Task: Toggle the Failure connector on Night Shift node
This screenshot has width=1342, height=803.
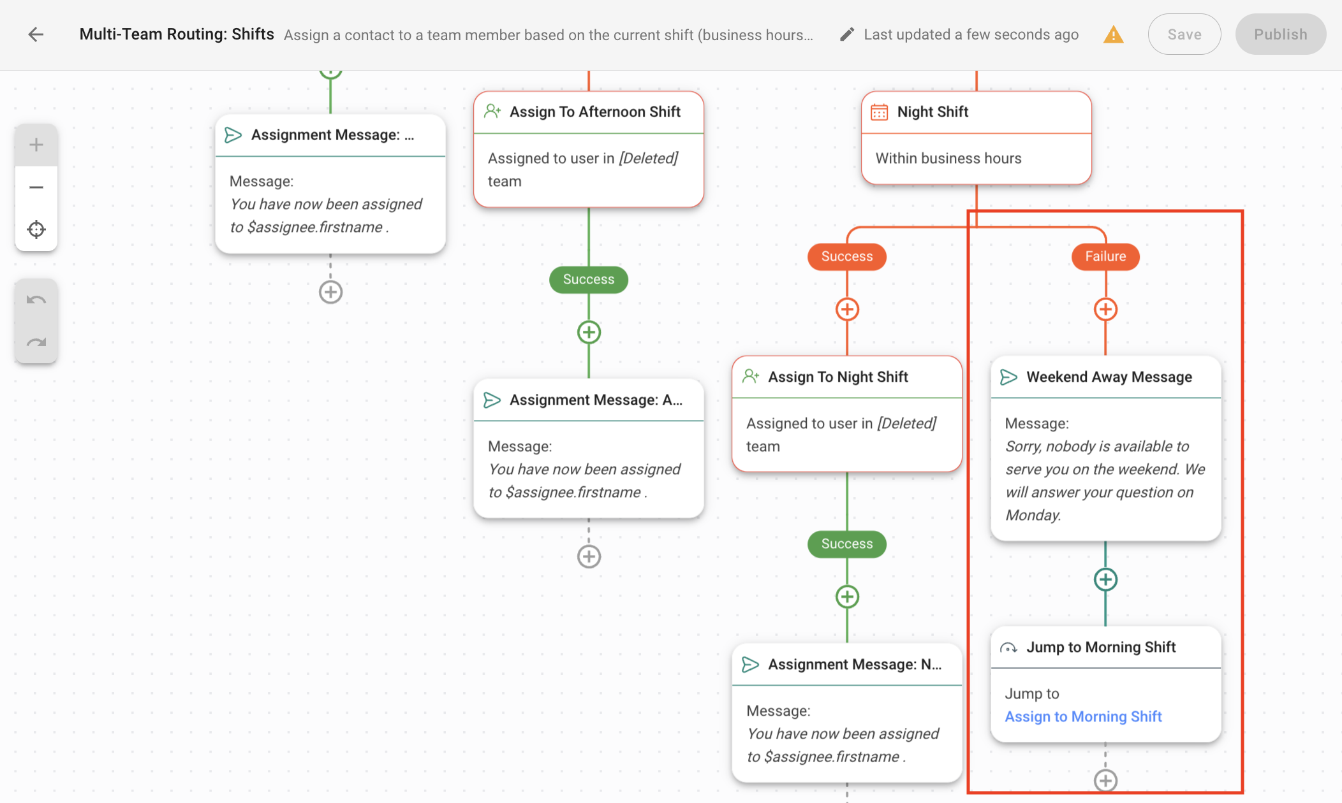Action: [x=1104, y=255]
